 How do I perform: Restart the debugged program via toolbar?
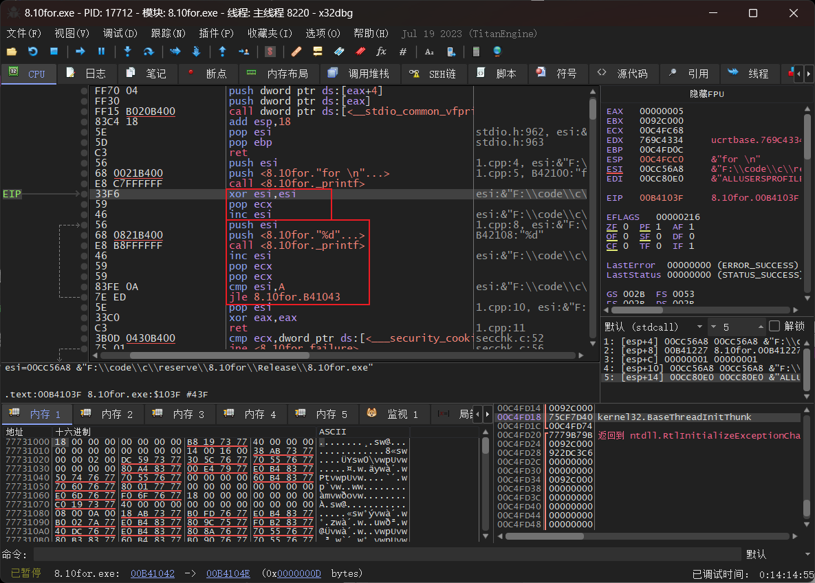coord(33,52)
